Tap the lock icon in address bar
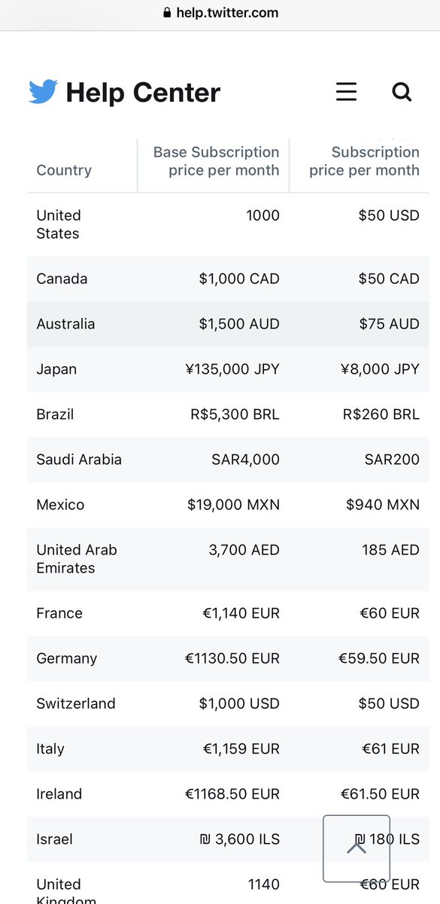 [167, 13]
